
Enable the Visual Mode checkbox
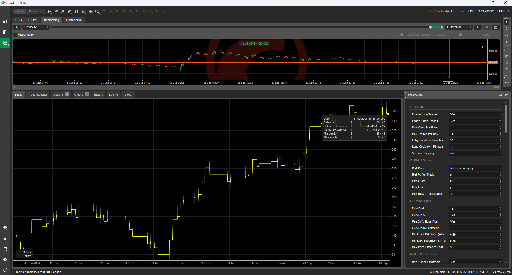(15, 35)
